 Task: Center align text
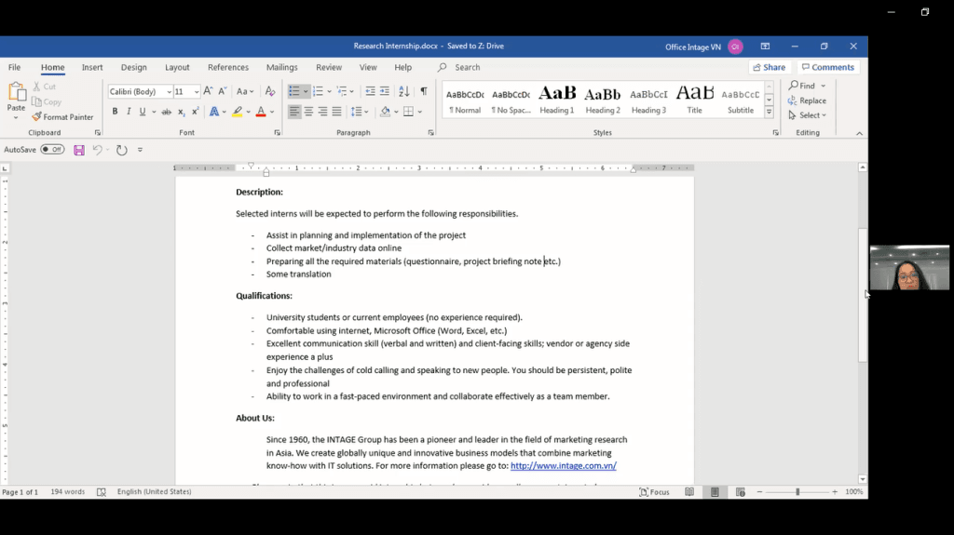tap(308, 112)
